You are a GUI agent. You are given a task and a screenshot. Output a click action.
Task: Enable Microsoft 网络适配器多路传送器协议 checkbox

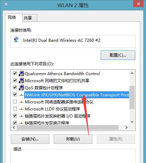tap(15, 102)
